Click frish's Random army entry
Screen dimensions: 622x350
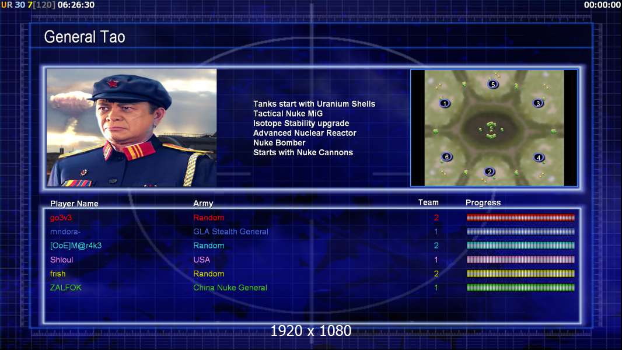pos(209,274)
